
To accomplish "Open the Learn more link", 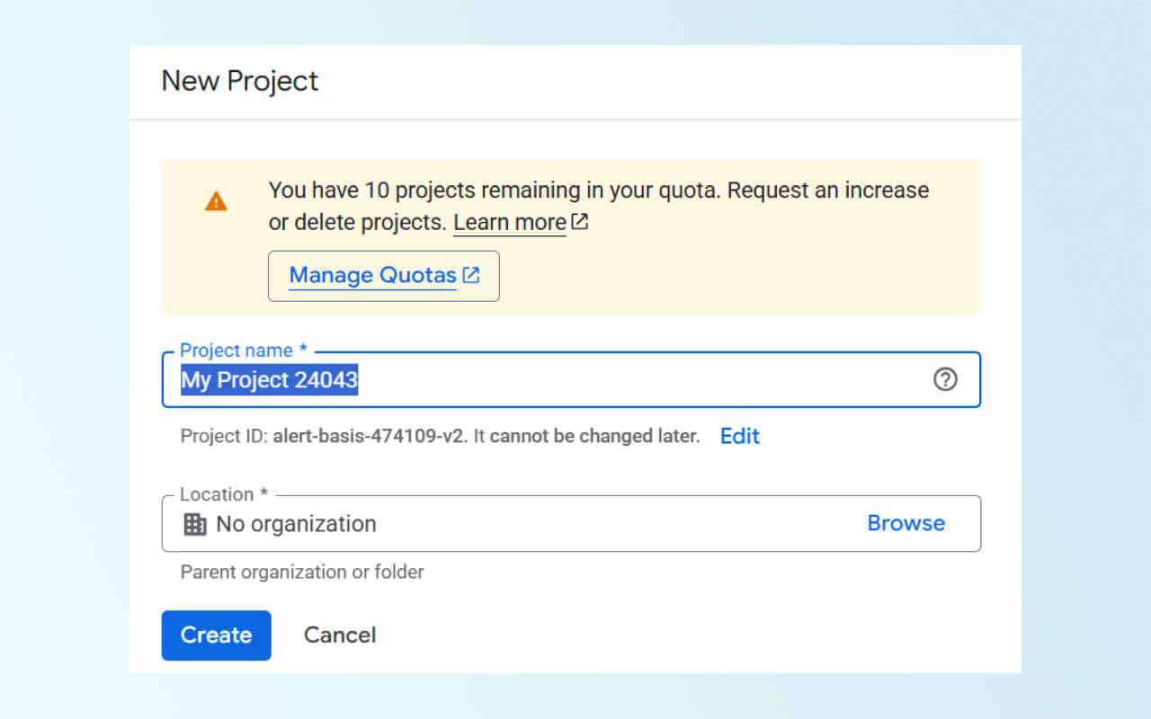I will click(510, 222).
